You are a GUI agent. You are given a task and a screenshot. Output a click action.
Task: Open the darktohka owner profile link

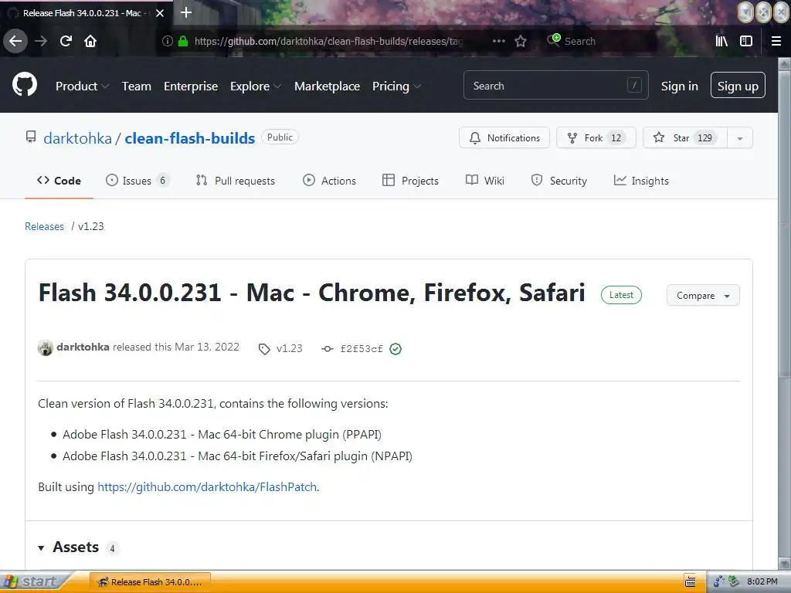click(x=78, y=138)
